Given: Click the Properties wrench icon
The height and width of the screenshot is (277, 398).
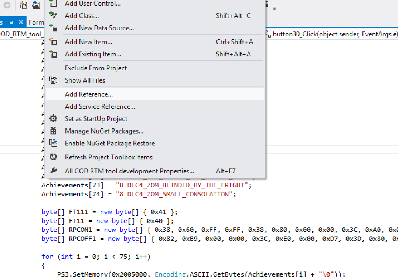Looking at the screenshot, I should coord(53,171).
